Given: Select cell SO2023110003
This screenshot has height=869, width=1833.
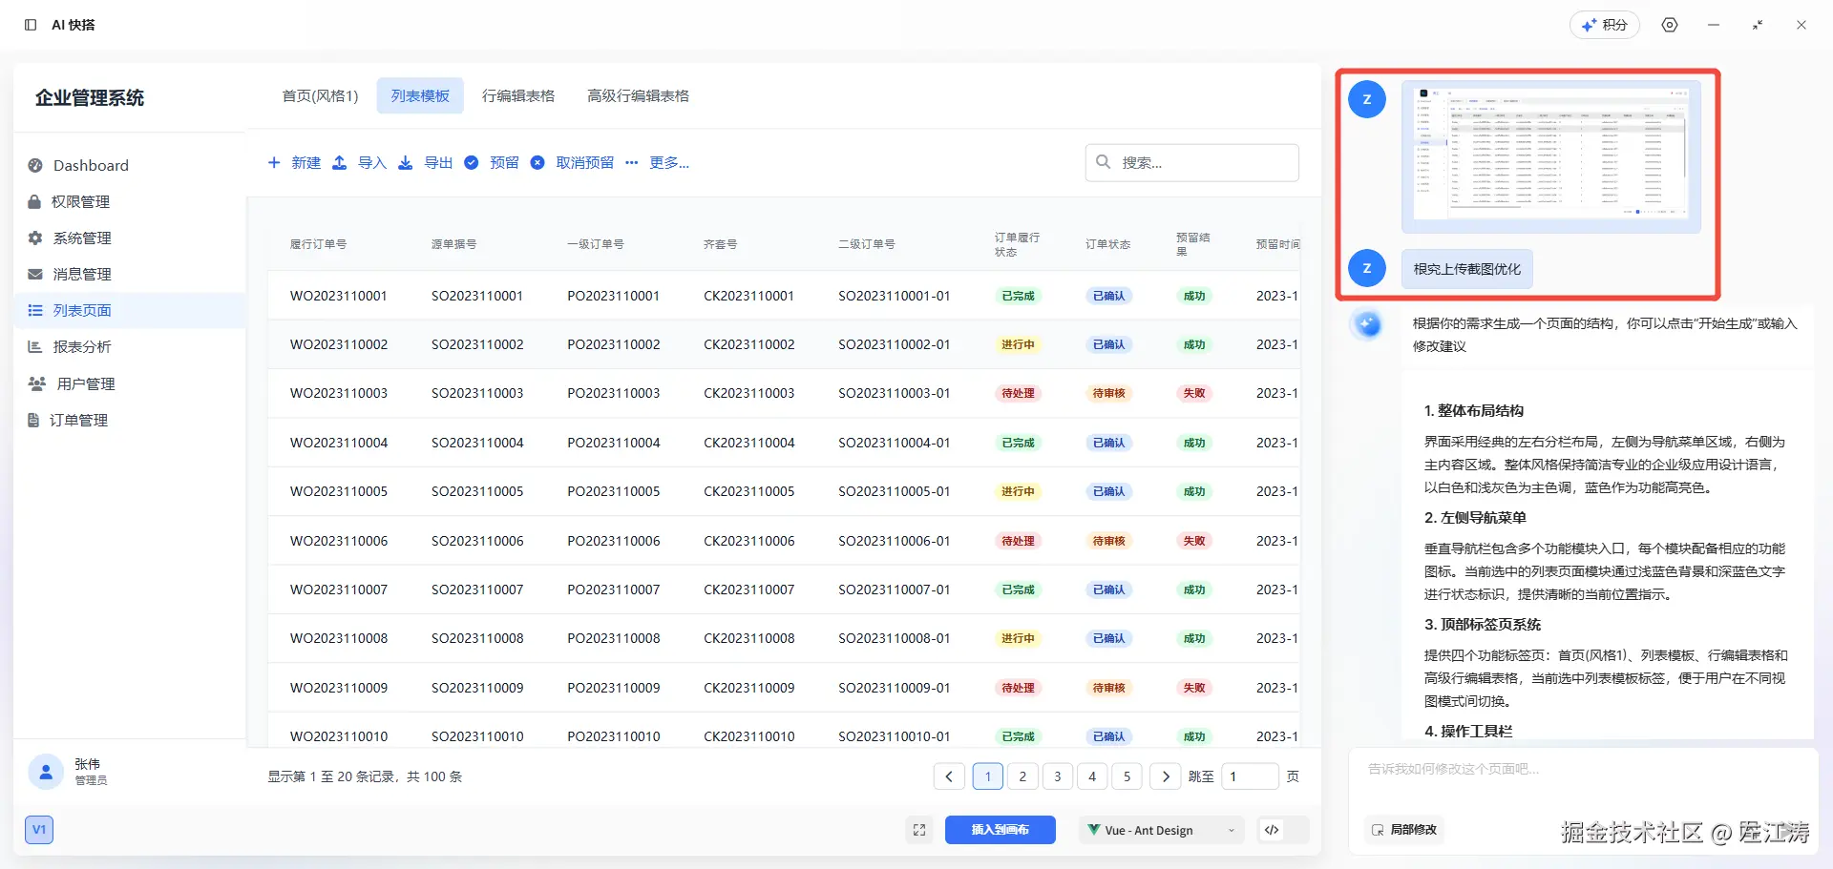Looking at the screenshot, I should (477, 393).
